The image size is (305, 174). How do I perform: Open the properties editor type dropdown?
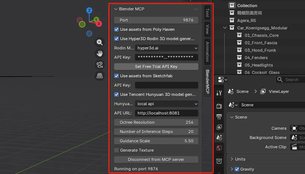pyautogui.click(x=222, y=80)
